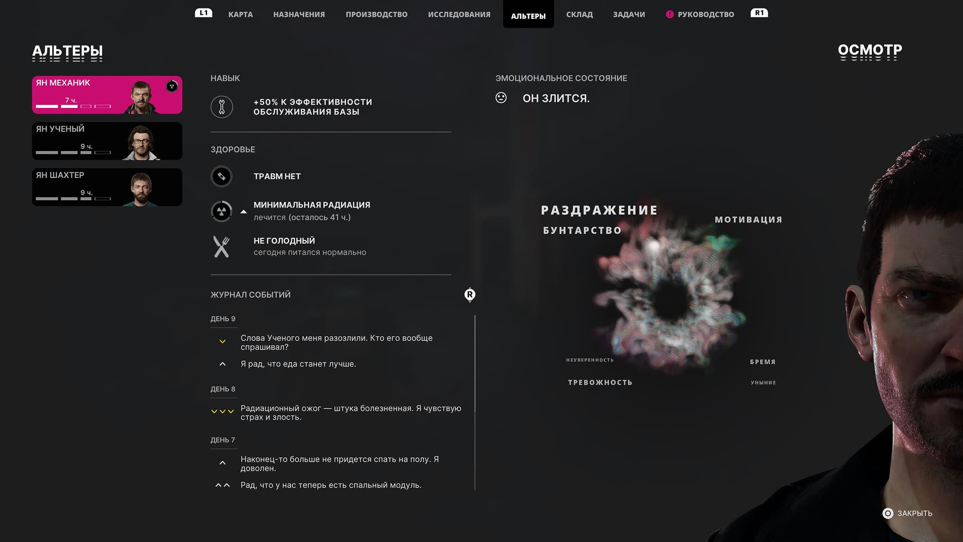Switch to the Исследования tab
Image resolution: width=963 pixels, height=542 pixels.
pos(459,14)
